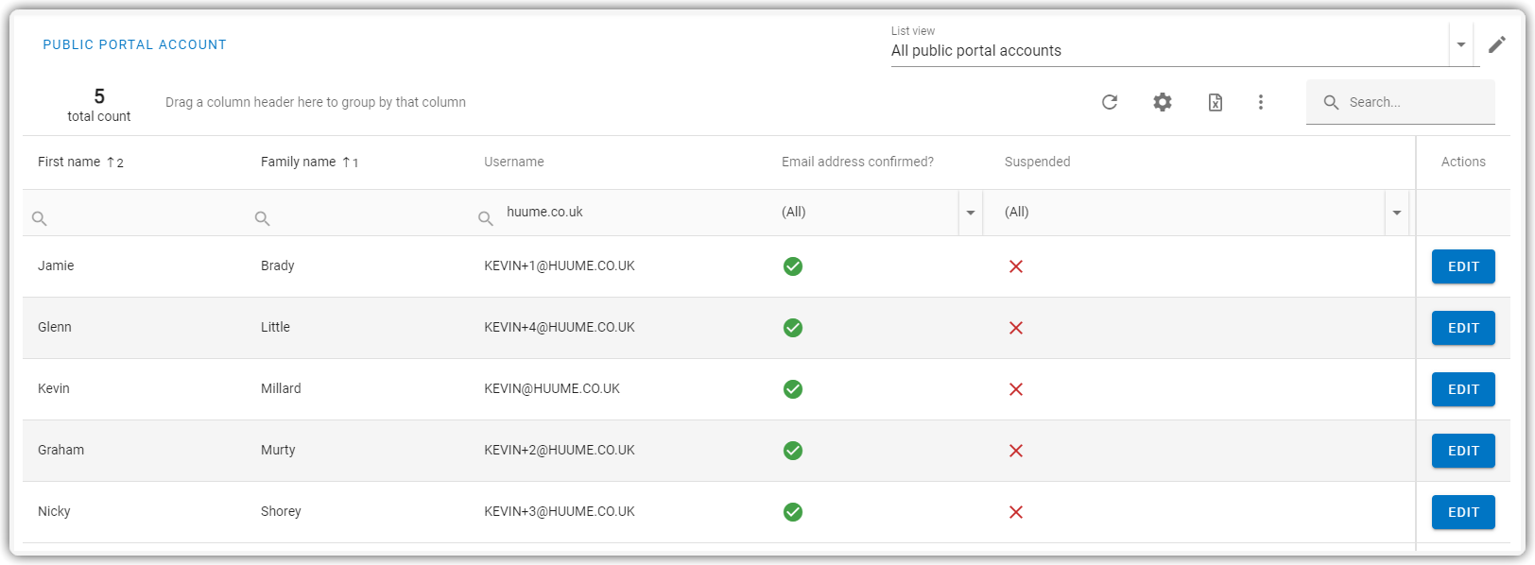The width and height of the screenshot is (1535, 565).
Task: Open the three-dot more options menu
Action: click(x=1260, y=102)
